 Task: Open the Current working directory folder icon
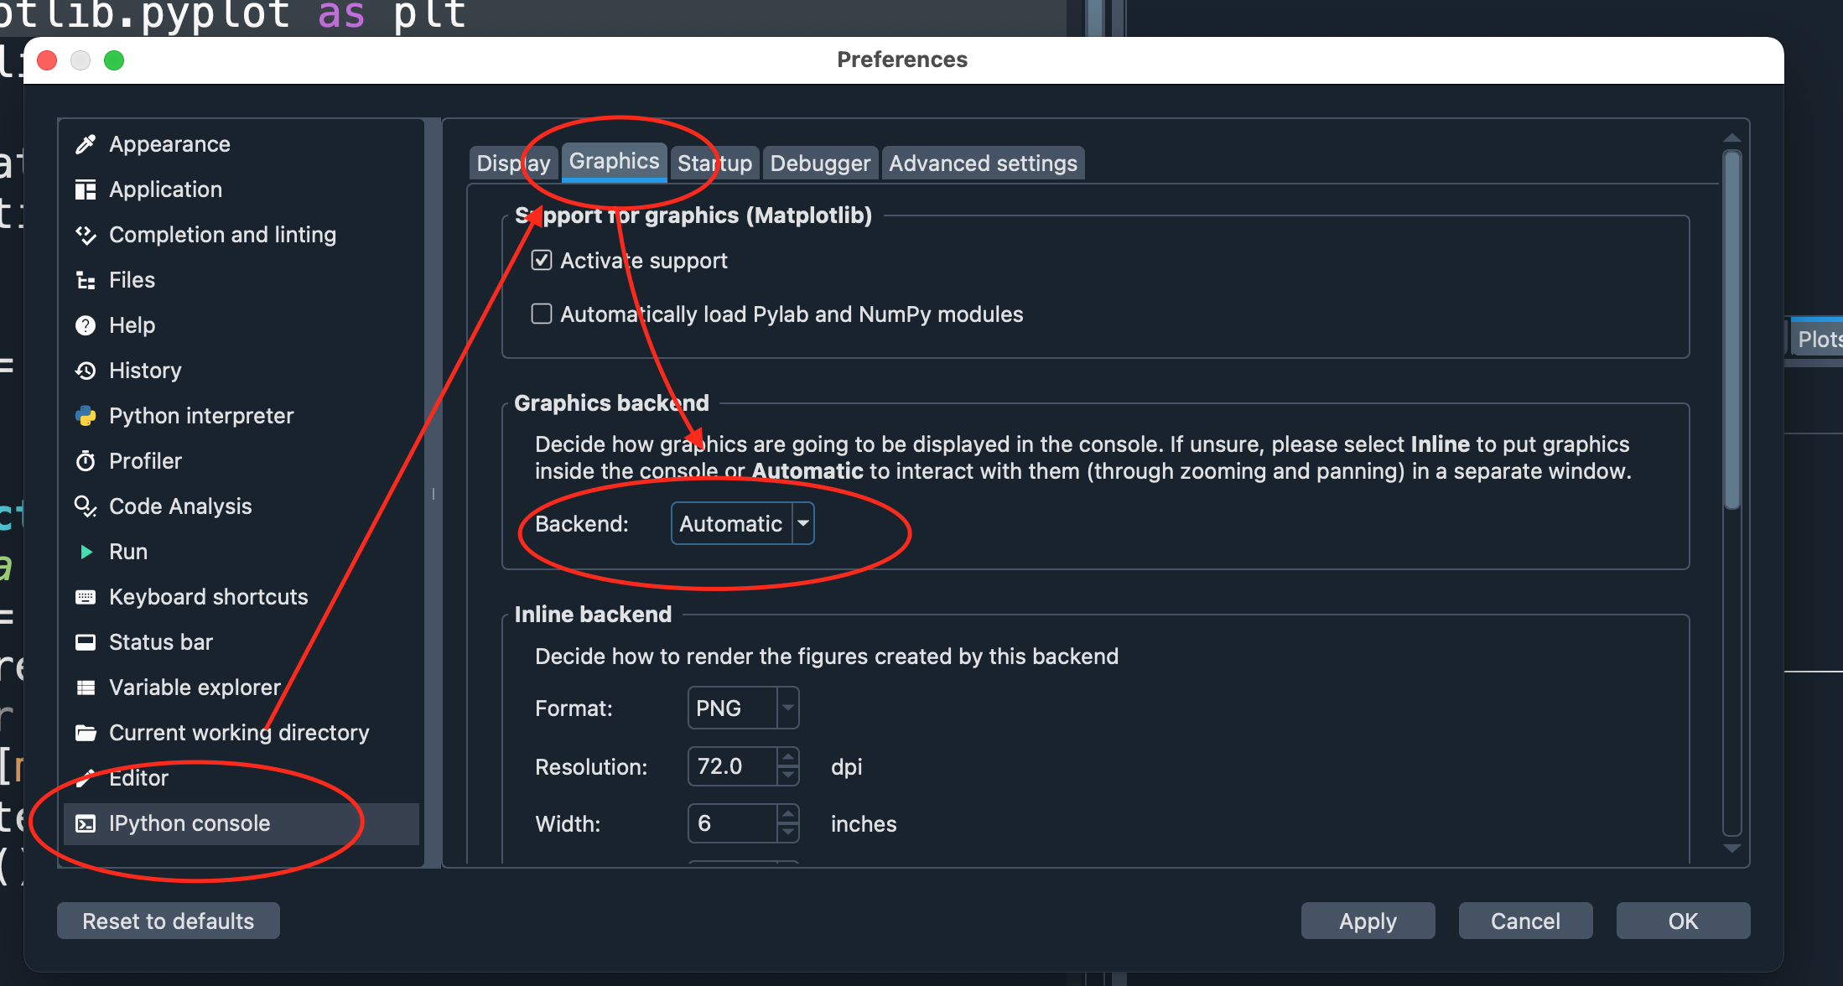pos(86,733)
